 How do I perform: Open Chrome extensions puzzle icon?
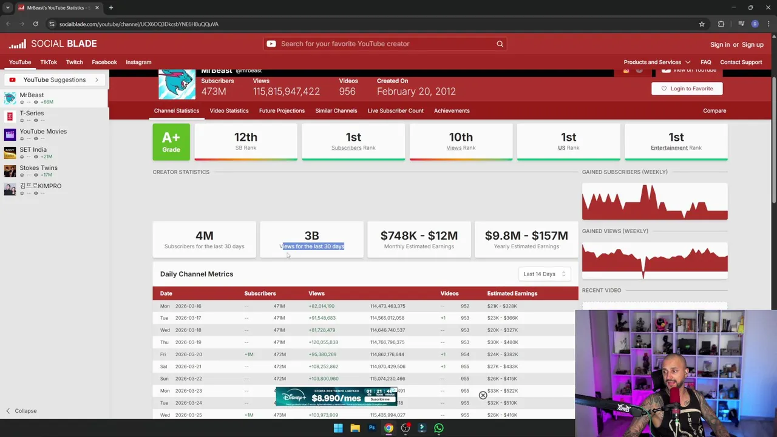tap(721, 24)
